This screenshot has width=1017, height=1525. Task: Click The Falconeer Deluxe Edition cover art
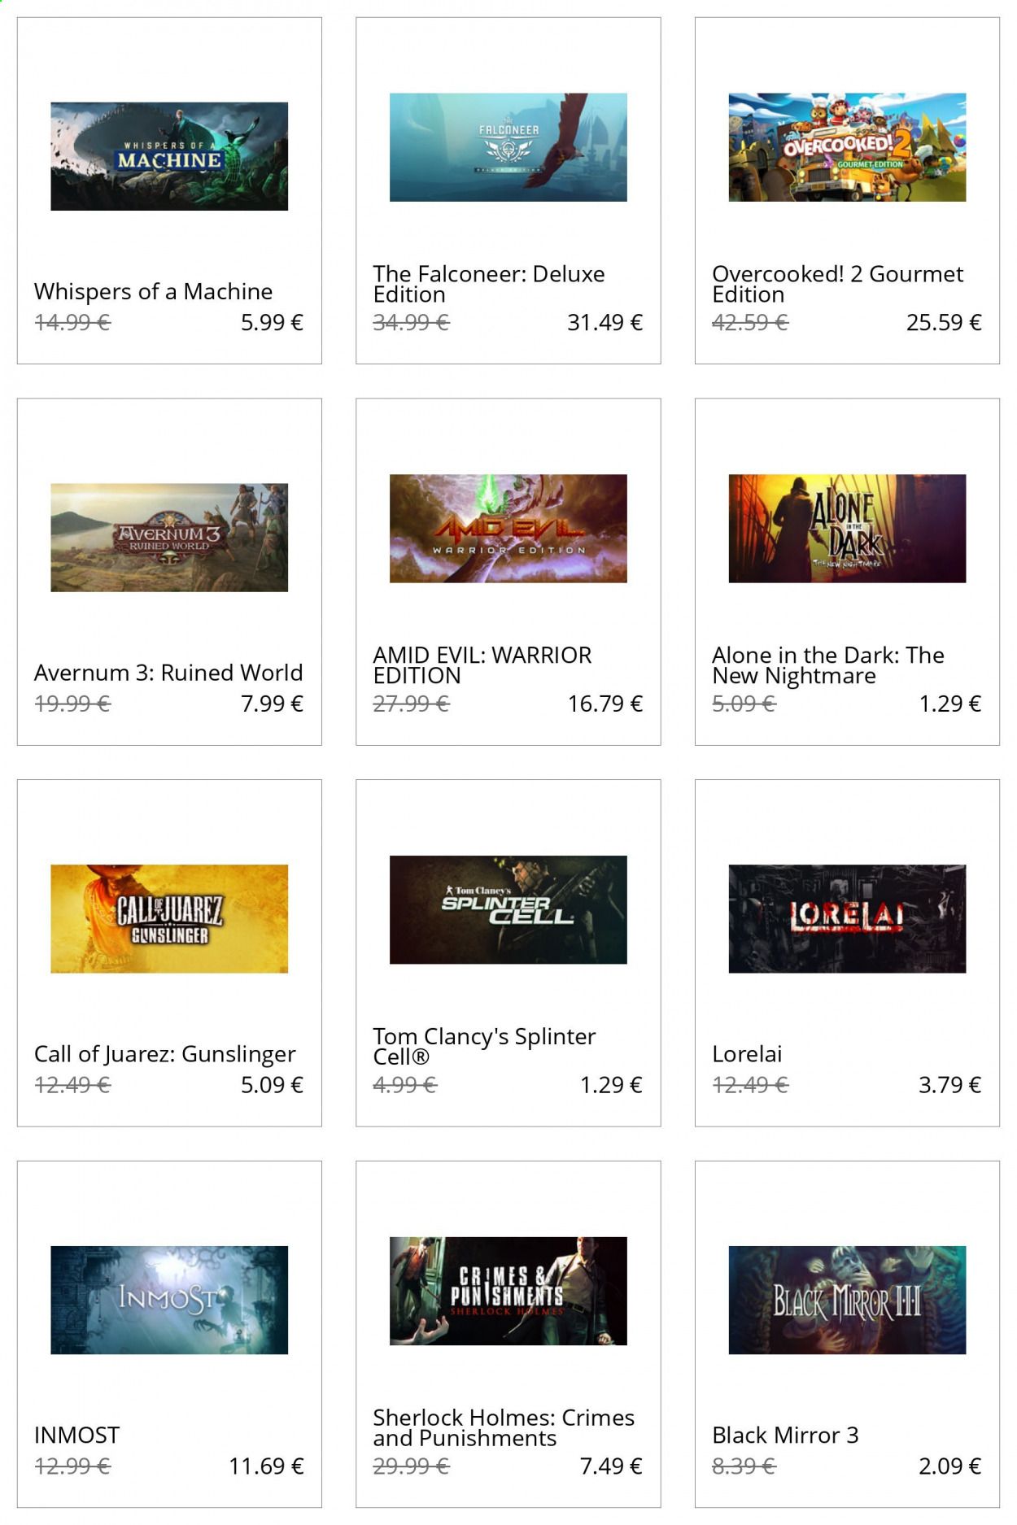coord(508,147)
